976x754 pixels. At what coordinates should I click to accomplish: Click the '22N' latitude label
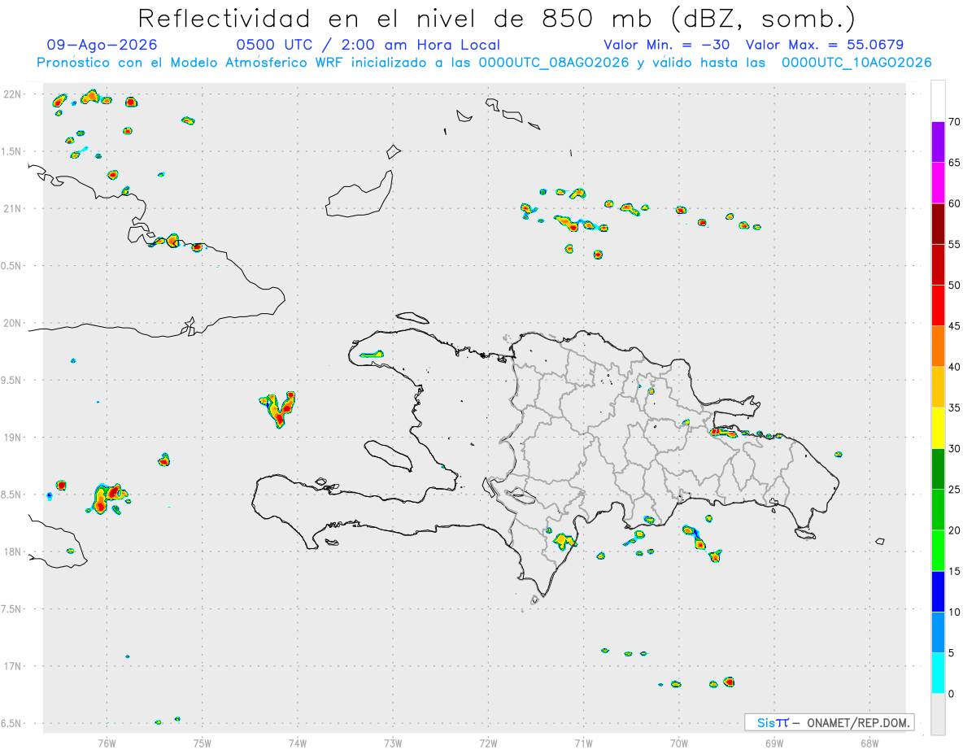pos(14,94)
